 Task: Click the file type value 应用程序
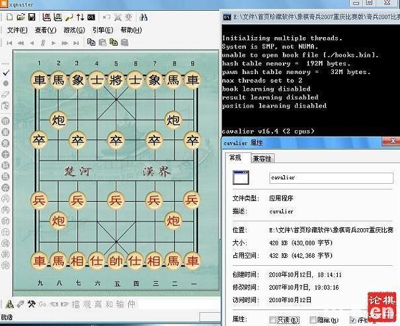[281, 198]
